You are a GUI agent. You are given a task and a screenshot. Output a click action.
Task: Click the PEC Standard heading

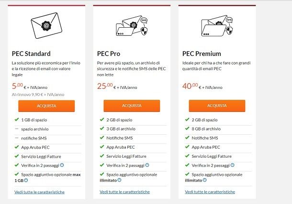tap(31, 54)
